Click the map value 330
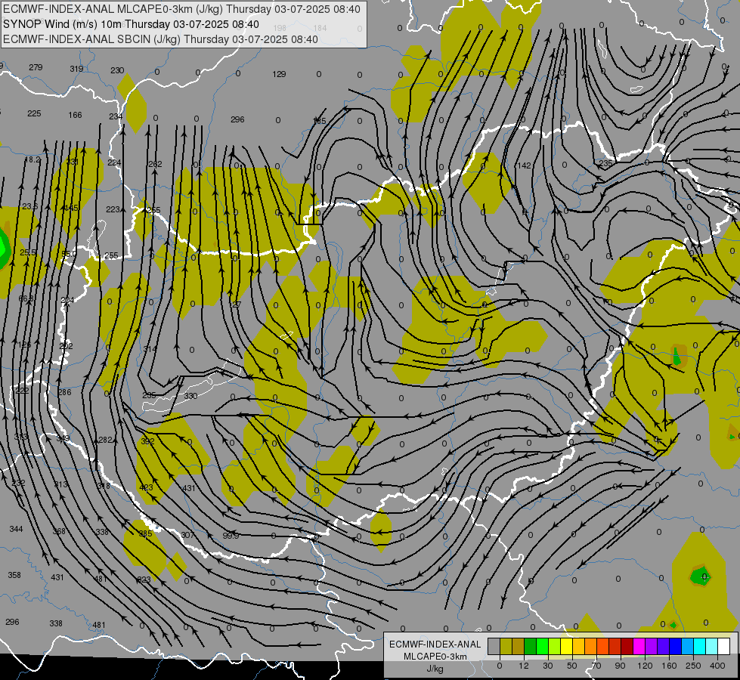The width and height of the screenshot is (740, 680). pyautogui.click(x=190, y=397)
